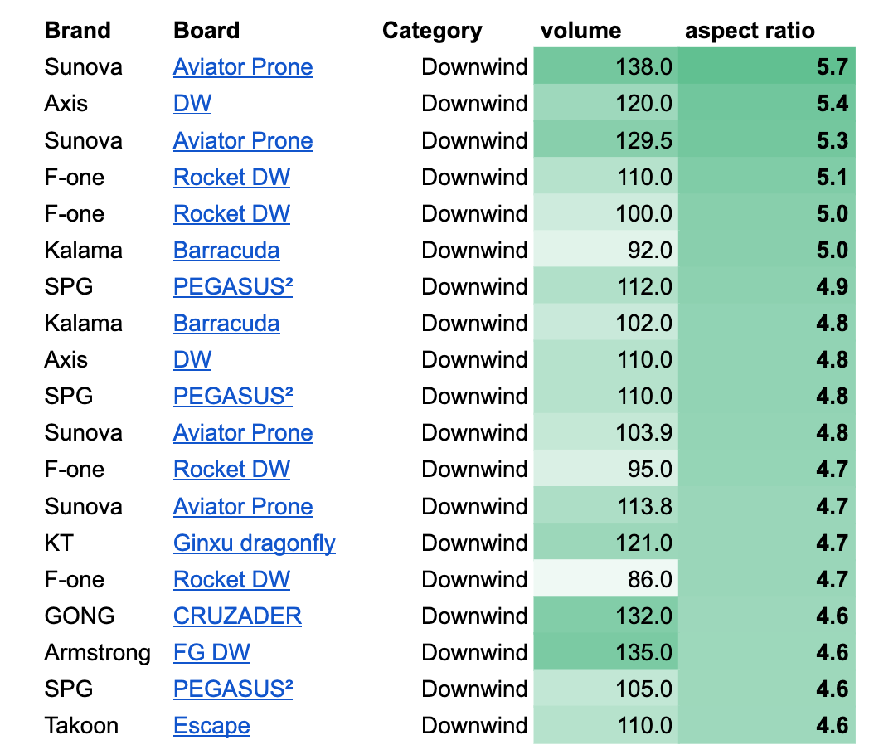Select the 112.0 volume cell
874x755 pixels.
(x=606, y=286)
